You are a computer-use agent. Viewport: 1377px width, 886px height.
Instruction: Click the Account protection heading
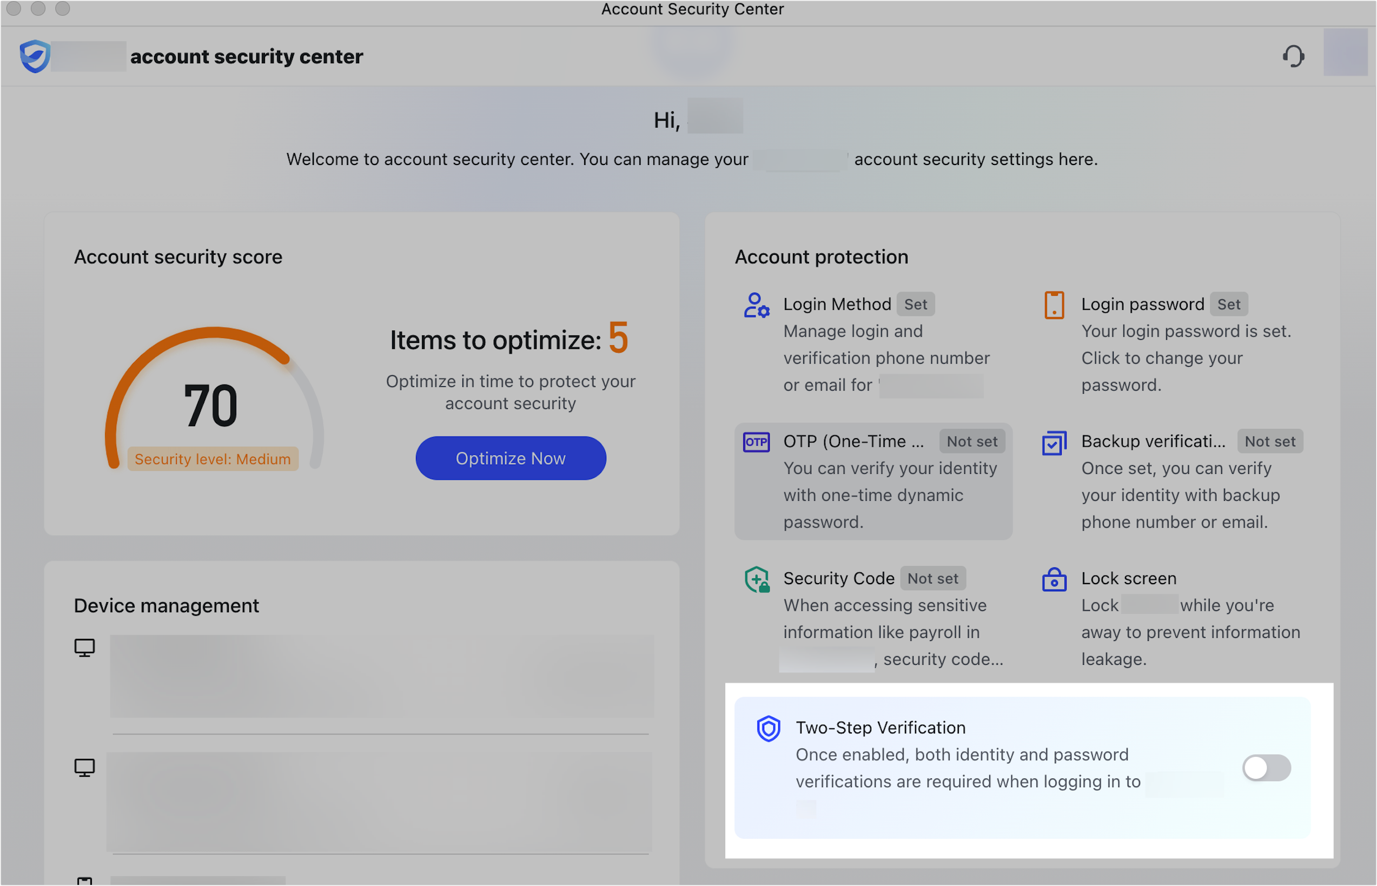coord(822,257)
